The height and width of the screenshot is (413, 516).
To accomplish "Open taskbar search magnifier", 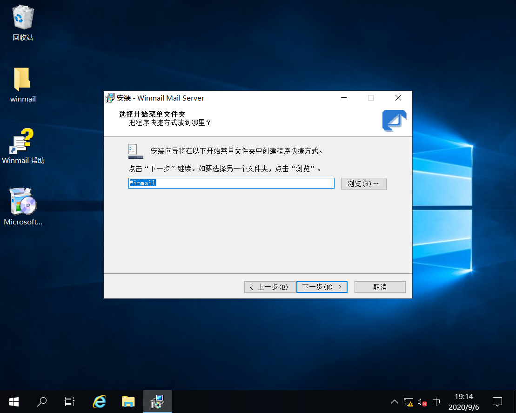I will (42, 401).
